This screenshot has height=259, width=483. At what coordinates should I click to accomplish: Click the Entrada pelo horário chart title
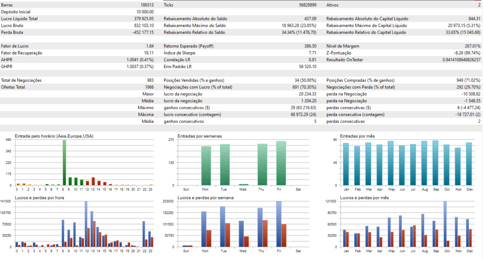pos(54,136)
